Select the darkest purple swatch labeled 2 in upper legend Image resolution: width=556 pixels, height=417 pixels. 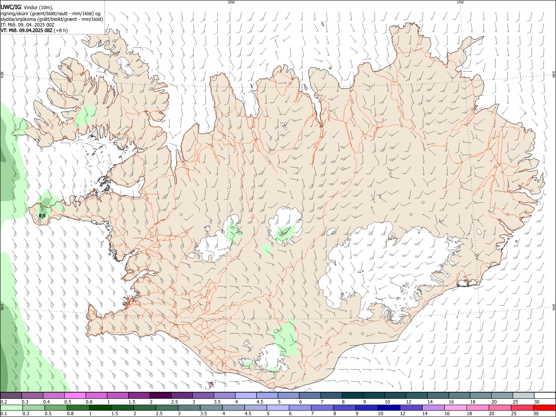pos(160,396)
